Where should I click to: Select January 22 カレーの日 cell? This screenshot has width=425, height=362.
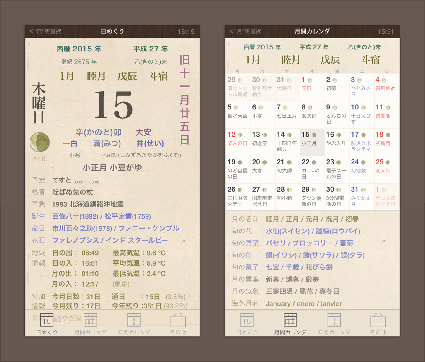pyautogui.click(x=312, y=170)
